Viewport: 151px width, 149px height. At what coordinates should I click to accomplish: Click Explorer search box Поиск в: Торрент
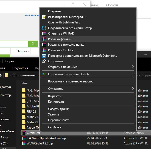click(144, 75)
